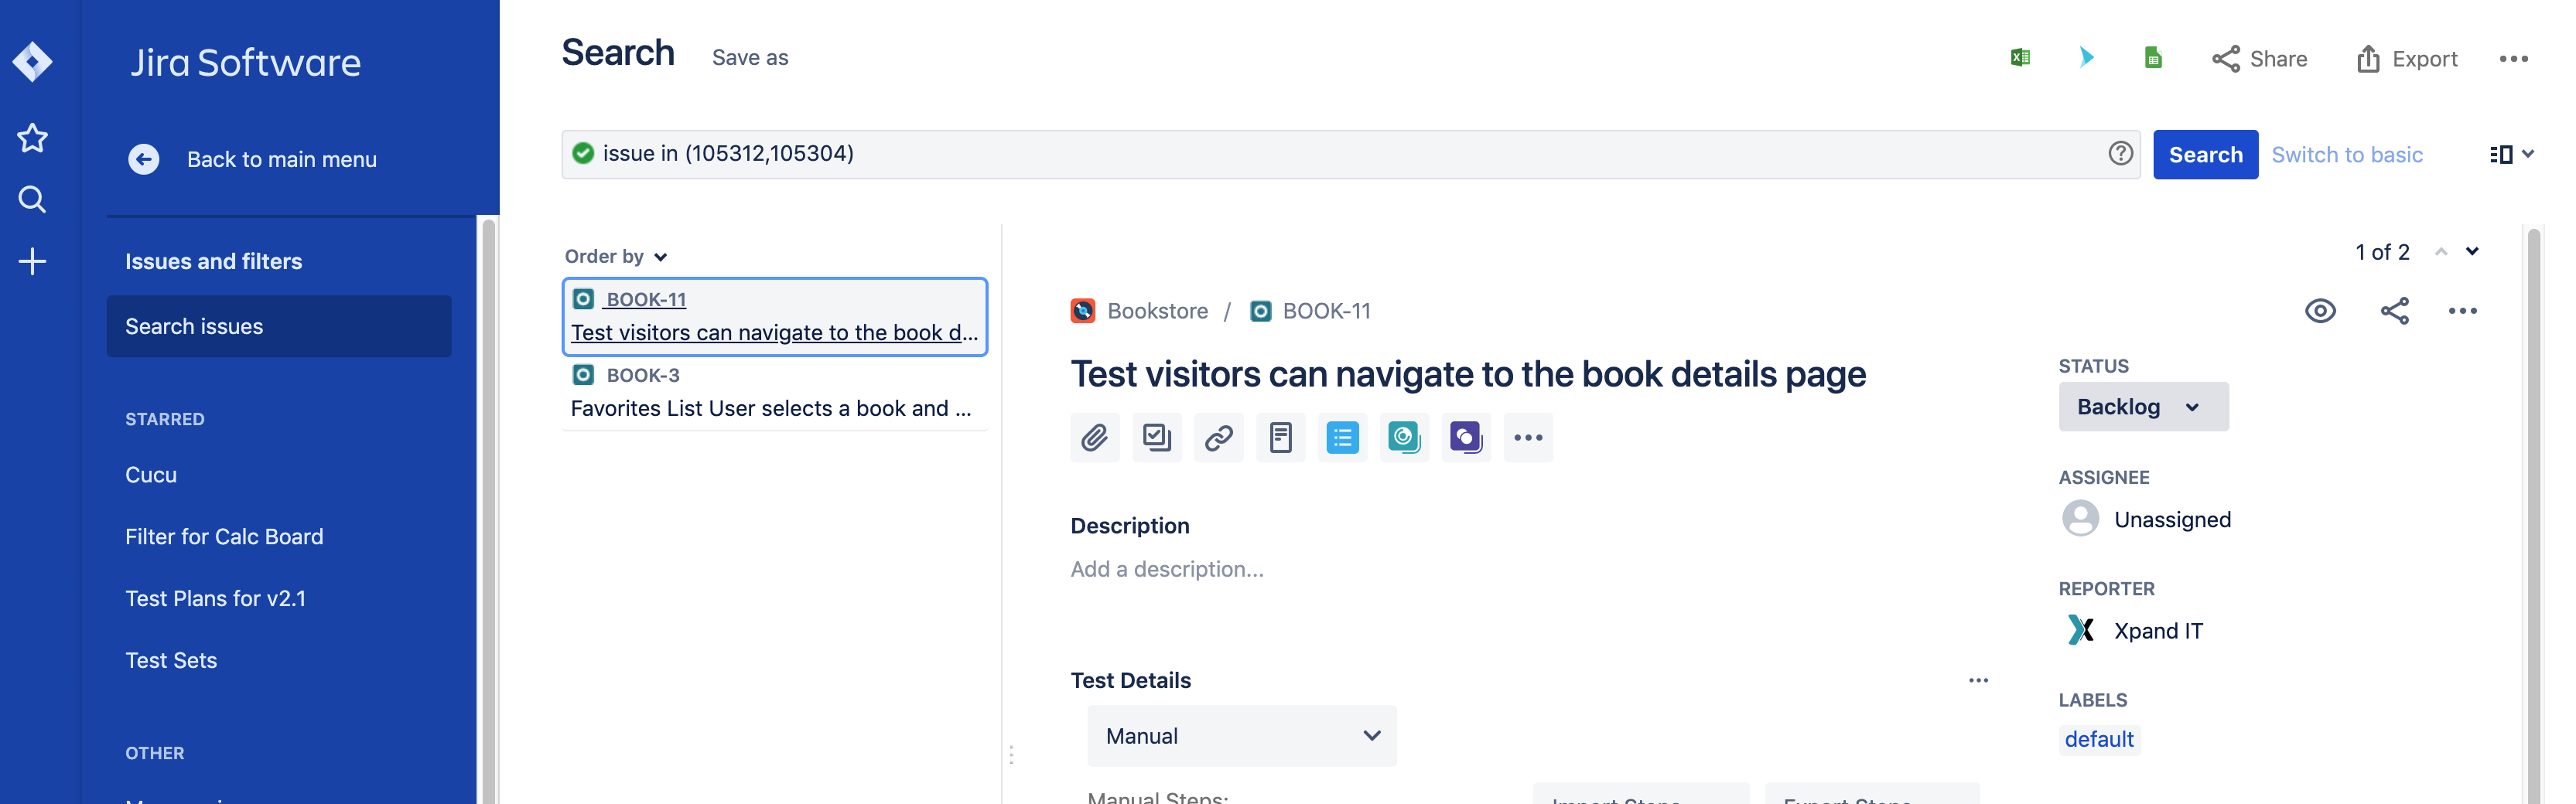Export results with the Excel icon
Screen dimensions: 2576x804
pos(2020,58)
